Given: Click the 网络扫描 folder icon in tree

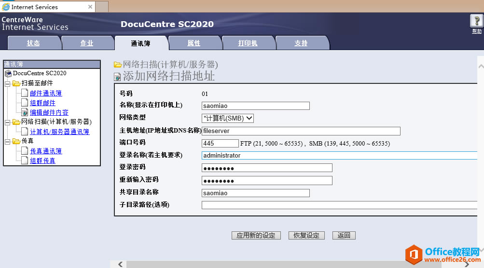Looking at the screenshot, I should (16, 122).
